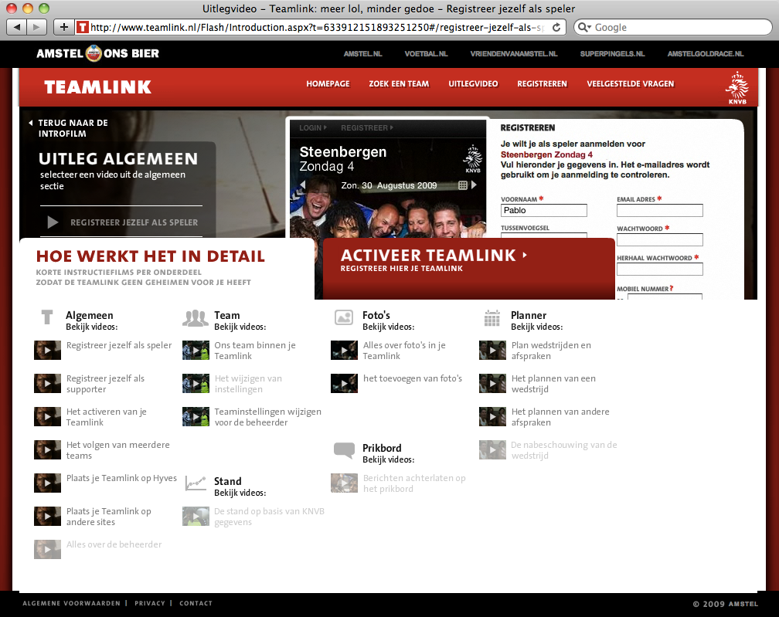
Task: Open the Google search magnifier dropdown
Action: tap(584, 27)
